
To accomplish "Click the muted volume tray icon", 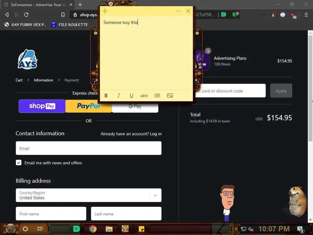I will (x=251, y=229).
